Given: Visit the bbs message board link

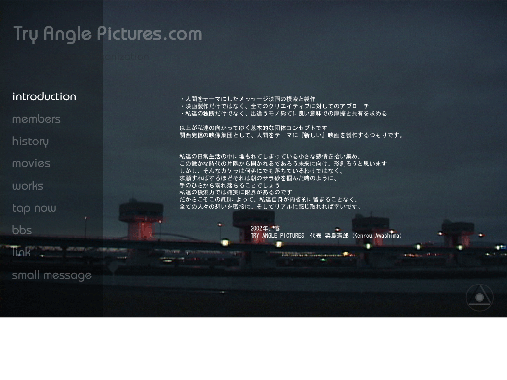Looking at the screenshot, I should [x=22, y=230].
